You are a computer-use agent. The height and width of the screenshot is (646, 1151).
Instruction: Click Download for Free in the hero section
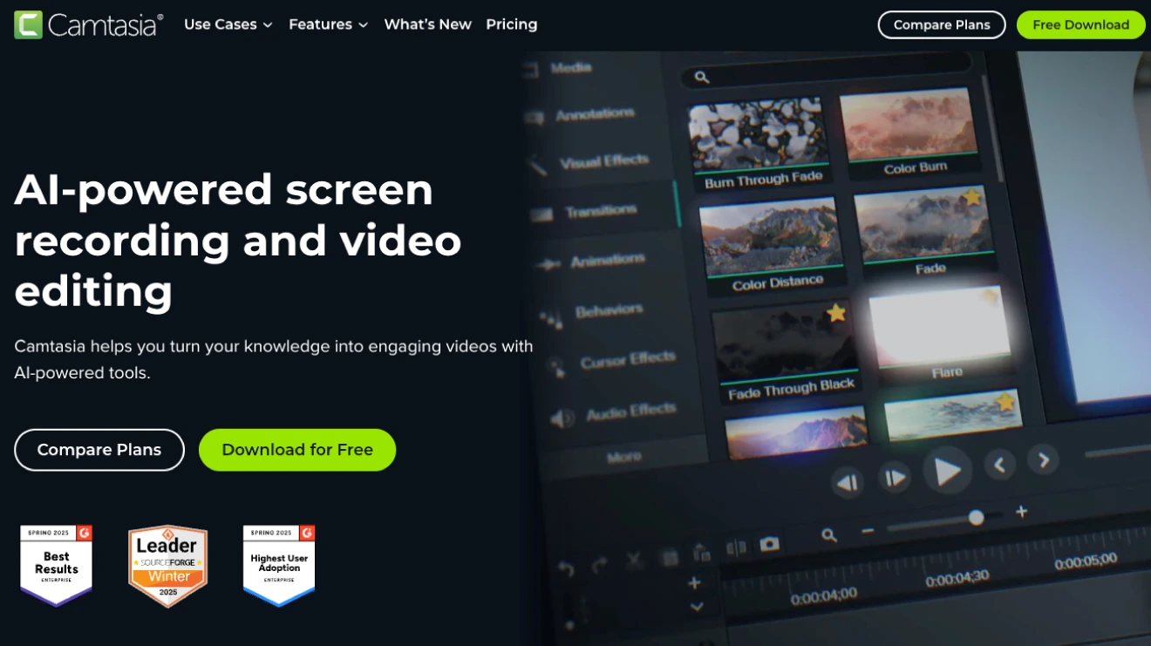coord(297,450)
